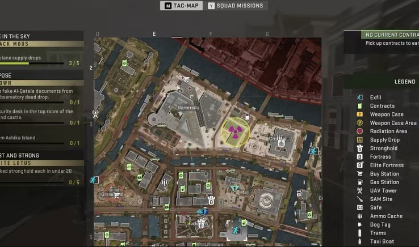The height and width of the screenshot is (247, 419).
Task: Click the 'Pick up contracts' hint text
Action: (392, 43)
